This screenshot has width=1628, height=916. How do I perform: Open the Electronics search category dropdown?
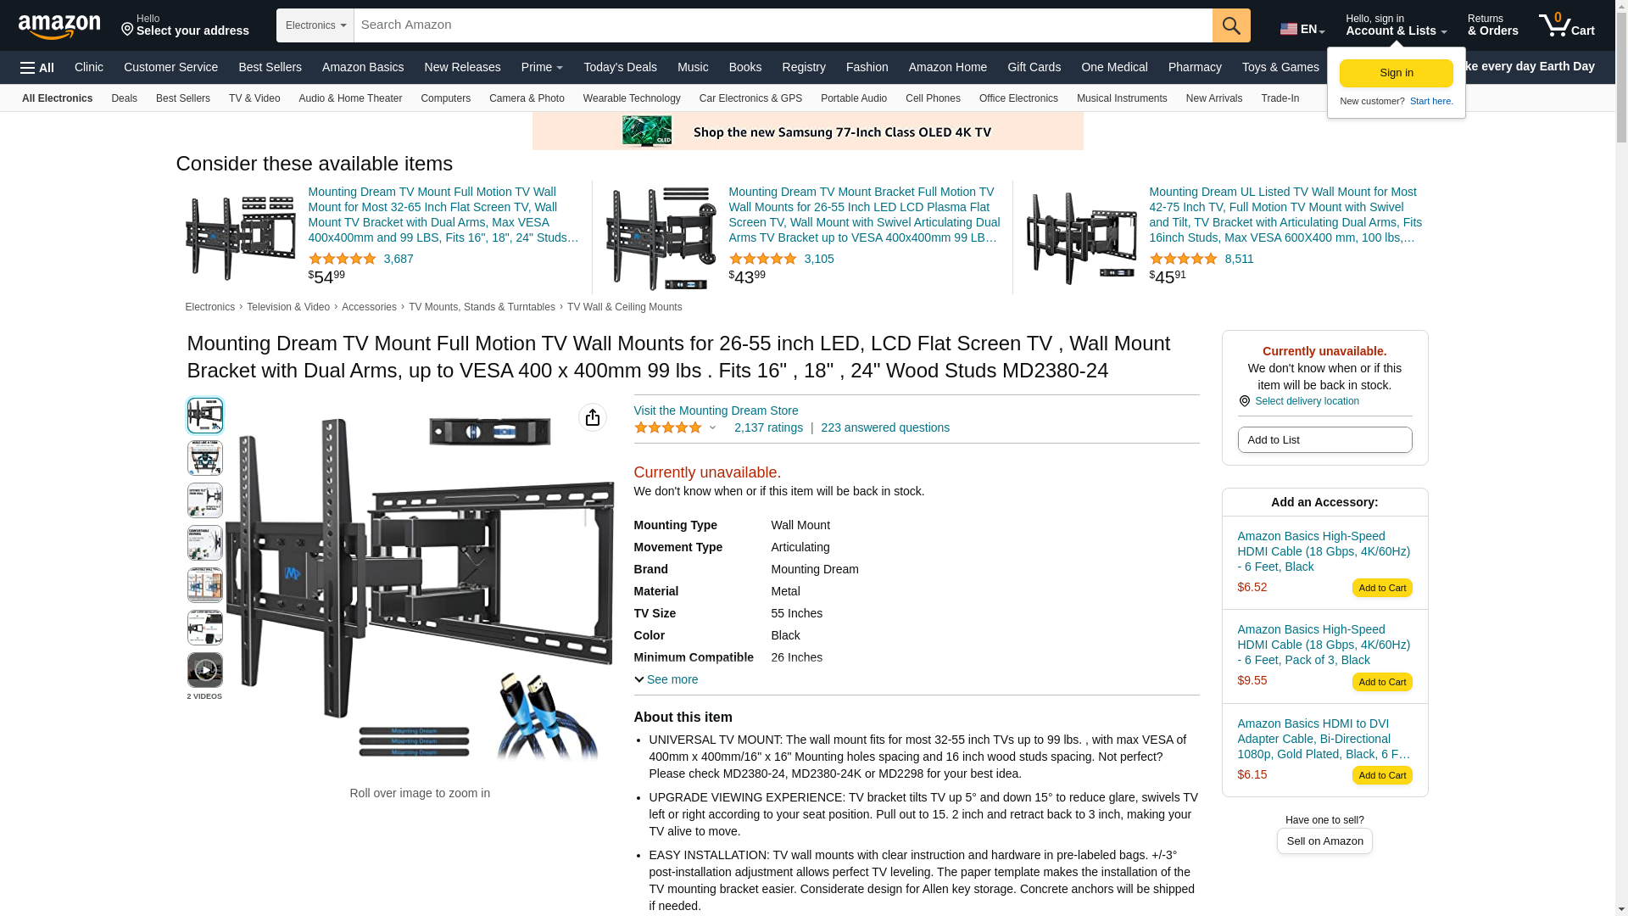315,25
